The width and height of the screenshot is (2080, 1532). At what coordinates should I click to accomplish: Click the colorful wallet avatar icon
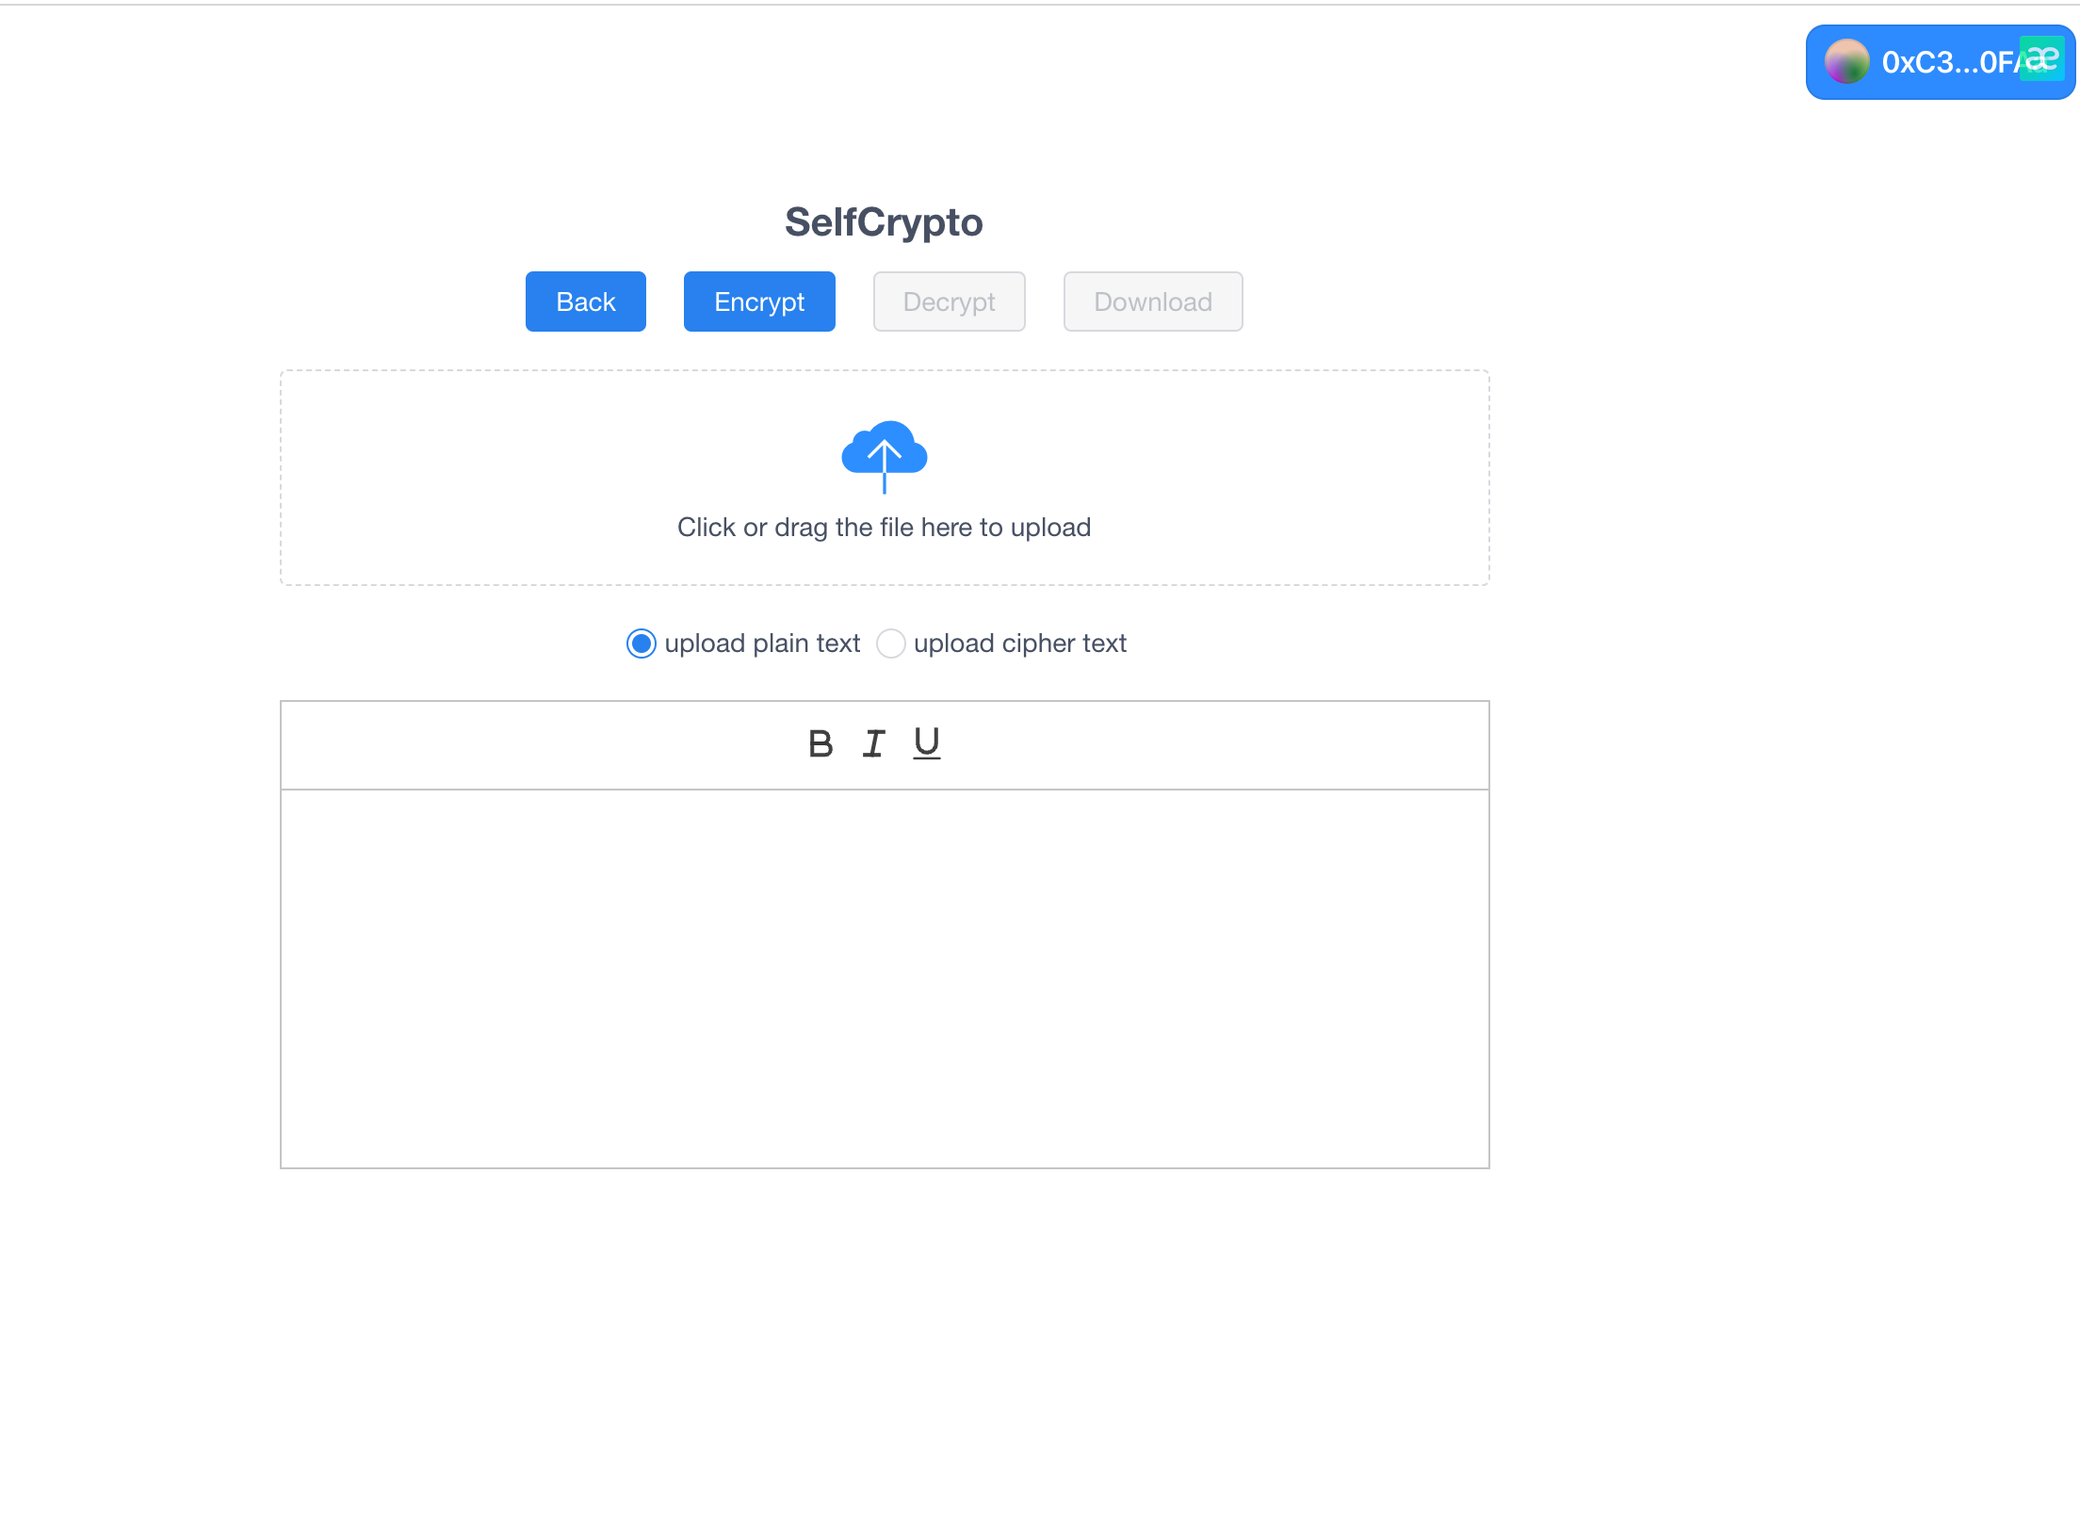tap(1846, 62)
